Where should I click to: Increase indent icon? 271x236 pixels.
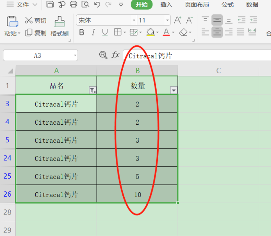[x=253, y=20]
